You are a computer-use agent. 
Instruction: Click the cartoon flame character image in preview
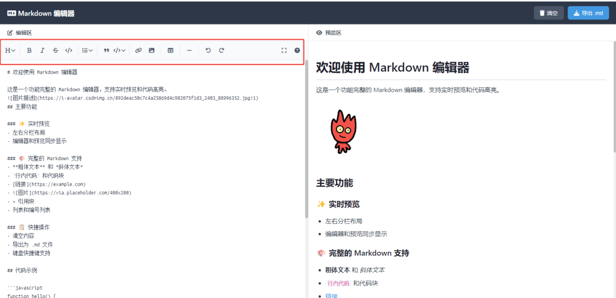343,132
